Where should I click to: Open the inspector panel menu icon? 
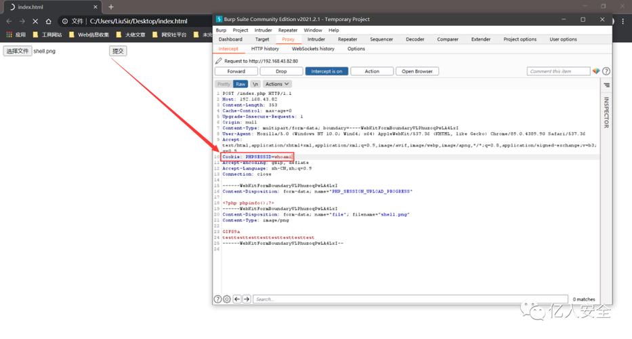click(606, 85)
